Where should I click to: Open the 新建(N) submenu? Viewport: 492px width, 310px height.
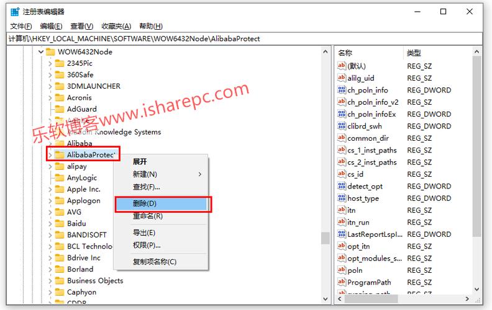click(x=162, y=174)
